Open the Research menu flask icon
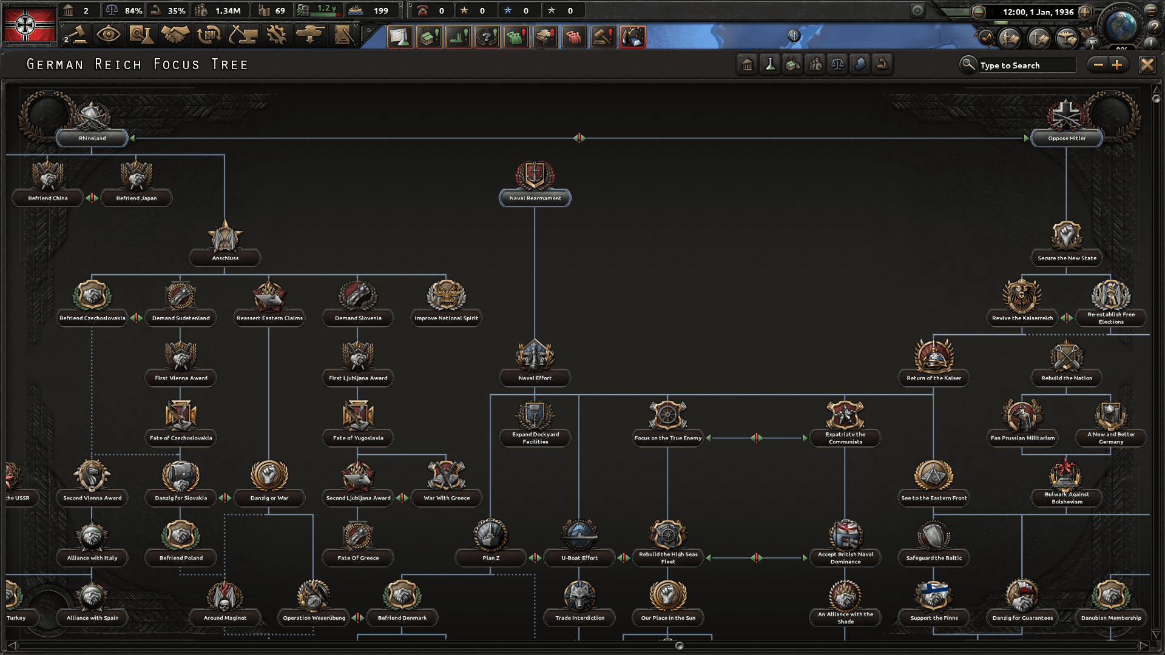This screenshot has height=655, width=1165. [x=141, y=35]
